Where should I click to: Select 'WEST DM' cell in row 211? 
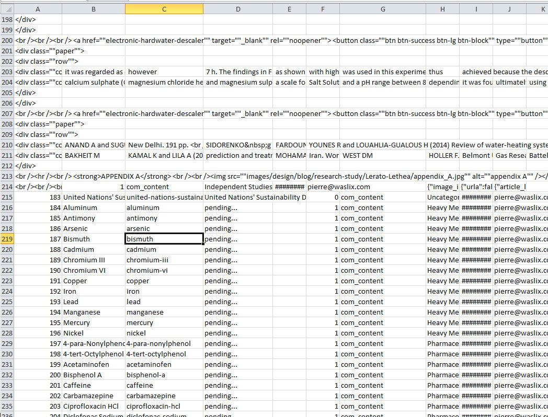click(x=383, y=155)
